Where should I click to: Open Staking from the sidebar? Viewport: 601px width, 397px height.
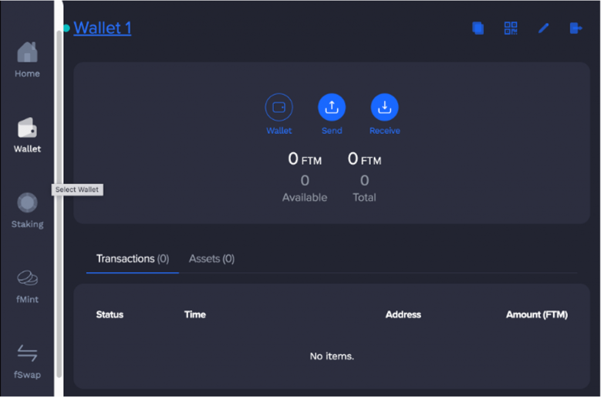27,210
